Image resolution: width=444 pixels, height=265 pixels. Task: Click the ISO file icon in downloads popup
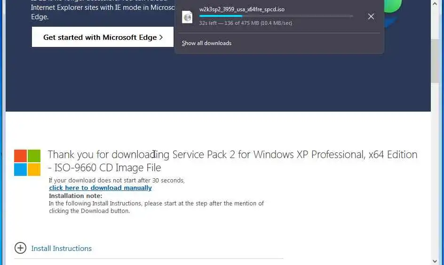click(187, 17)
